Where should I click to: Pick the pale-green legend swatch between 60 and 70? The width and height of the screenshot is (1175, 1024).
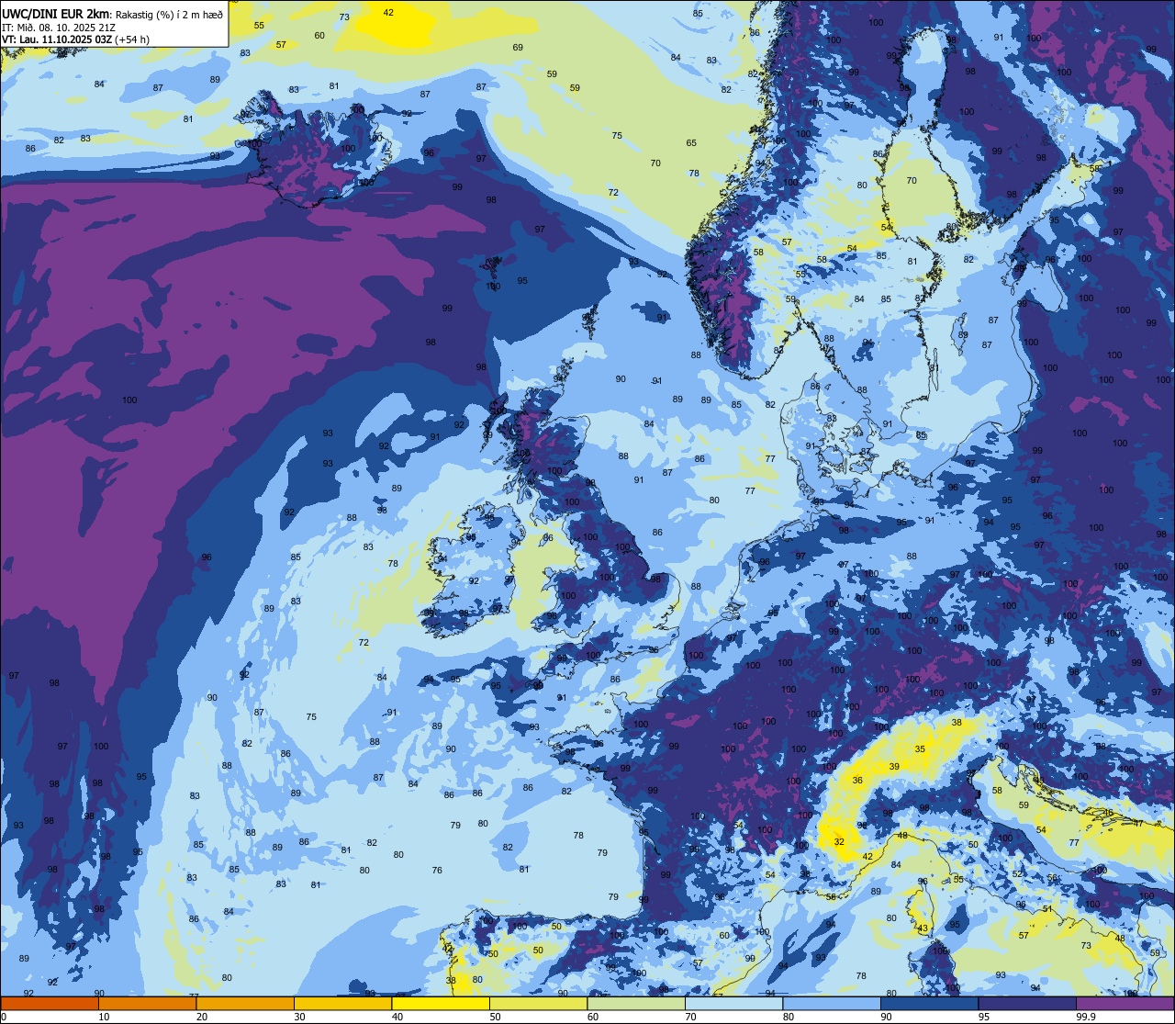click(x=636, y=1003)
